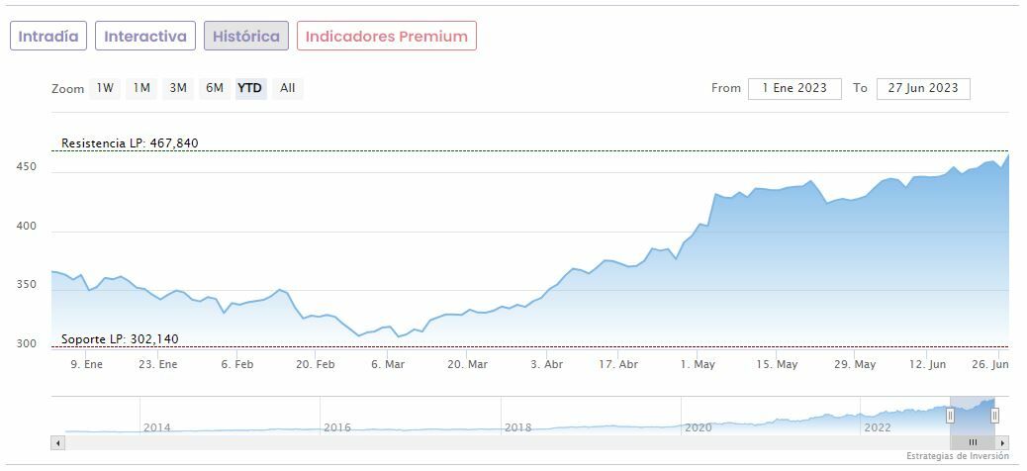This screenshot has width=1027, height=471.
Task: Activate the YTD zoom button
Action: [250, 88]
